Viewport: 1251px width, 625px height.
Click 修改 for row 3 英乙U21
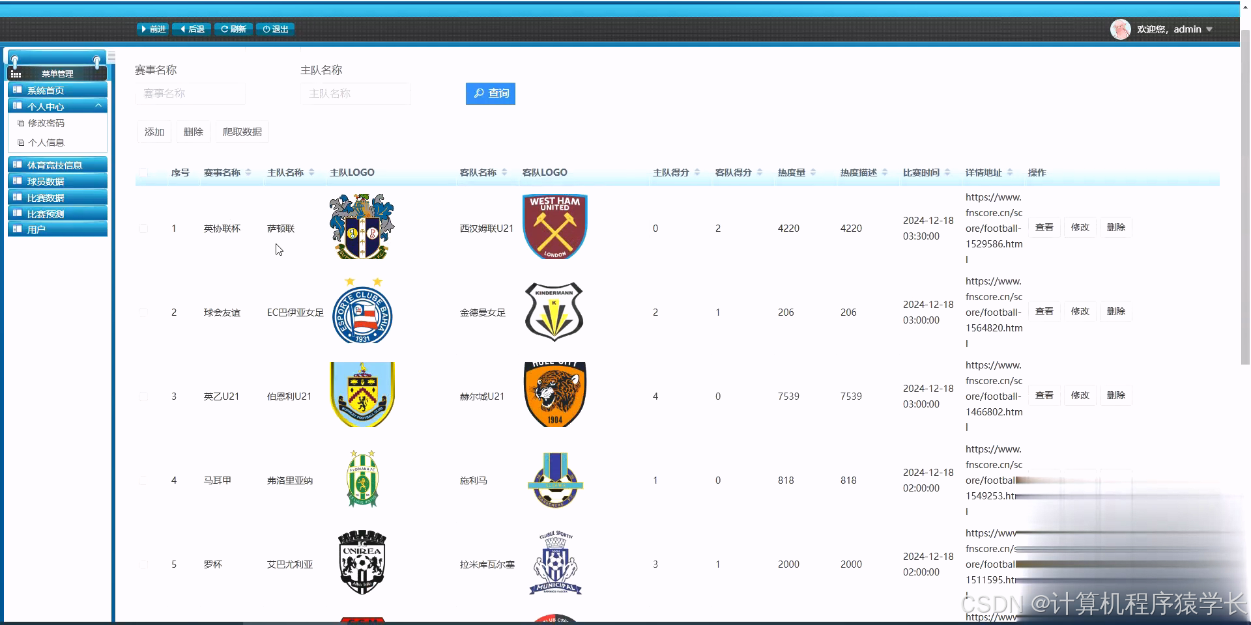point(1080,395)
